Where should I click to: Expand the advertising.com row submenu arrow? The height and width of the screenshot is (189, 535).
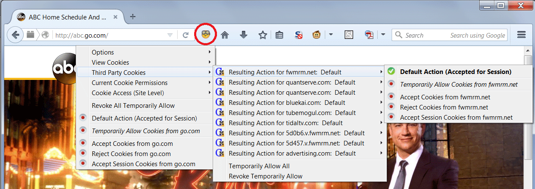(381, 153)
